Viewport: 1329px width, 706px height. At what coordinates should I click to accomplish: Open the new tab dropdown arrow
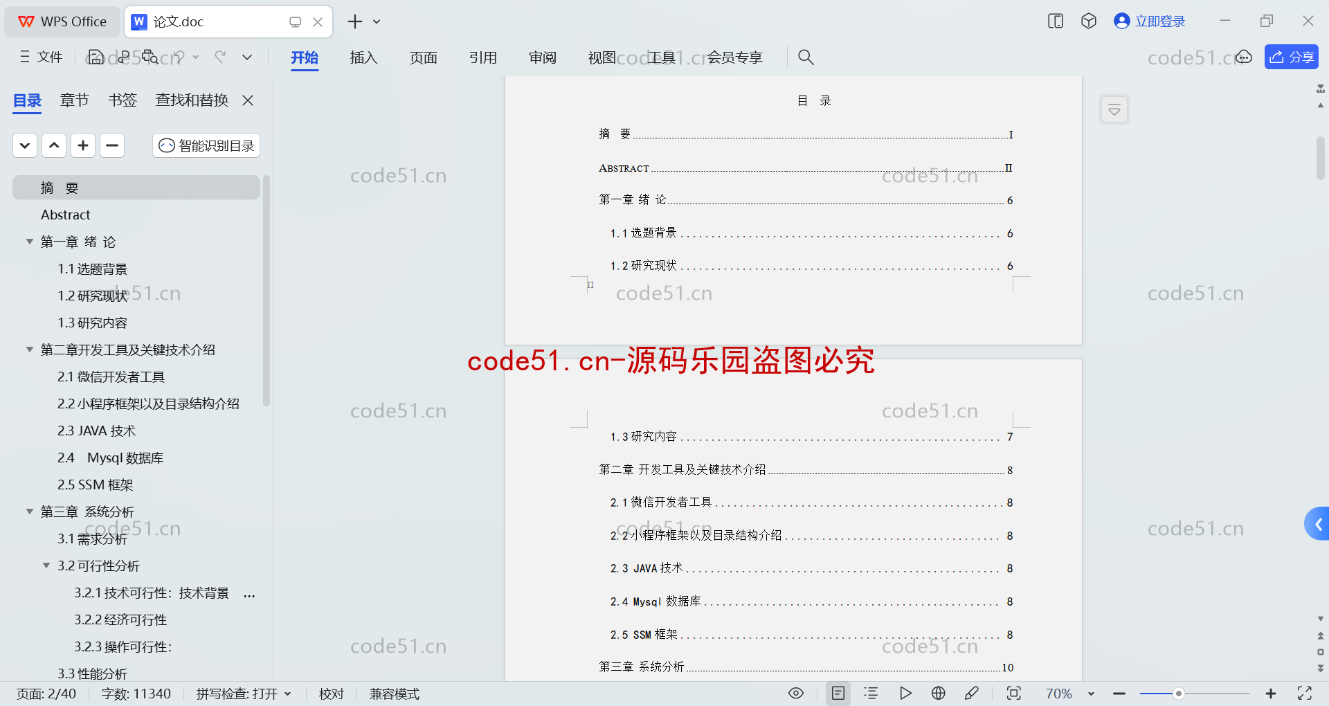tap(377, 21)
